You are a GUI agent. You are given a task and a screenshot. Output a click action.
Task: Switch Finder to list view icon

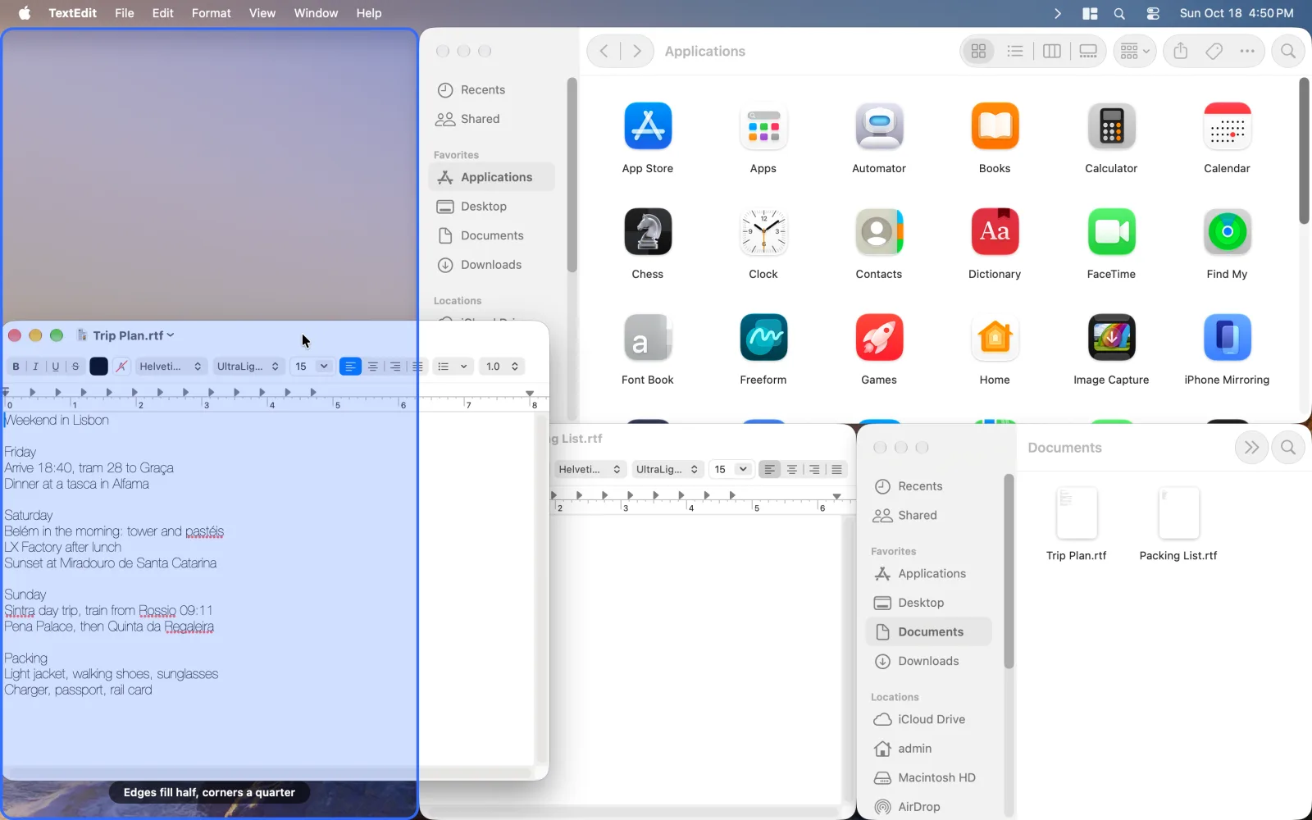tap(1015, 51)
